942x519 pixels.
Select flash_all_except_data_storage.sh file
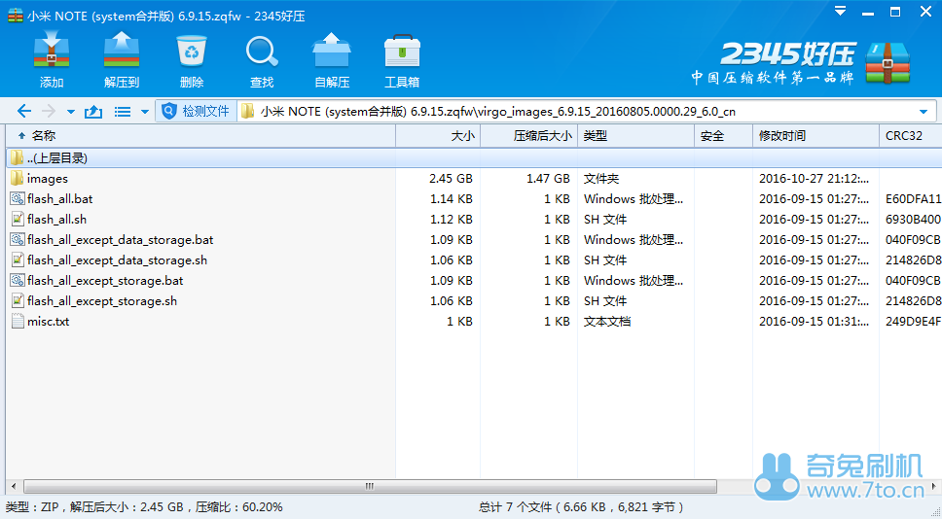point(117,260)
